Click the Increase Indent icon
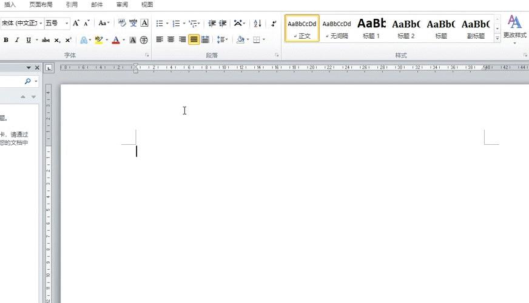Viewport: 529px width, 303px height. tap(223, 23)
